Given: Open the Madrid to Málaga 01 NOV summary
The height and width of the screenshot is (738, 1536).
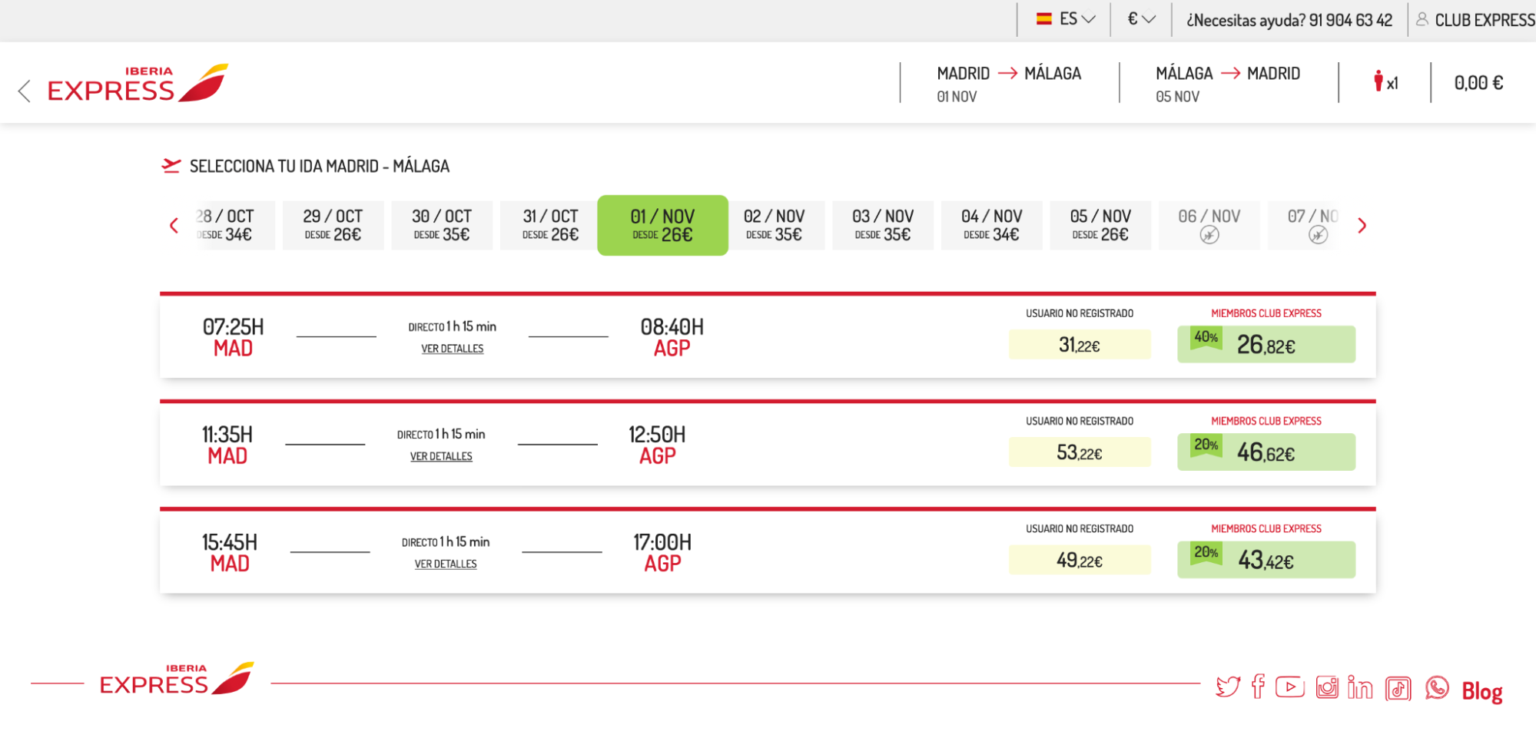Looking at the screenshot, I should click(1009, 83).
